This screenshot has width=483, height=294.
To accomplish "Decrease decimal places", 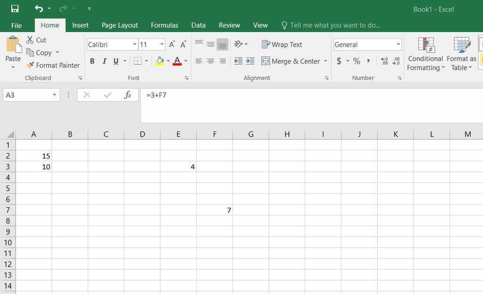I will pos(396,61).
